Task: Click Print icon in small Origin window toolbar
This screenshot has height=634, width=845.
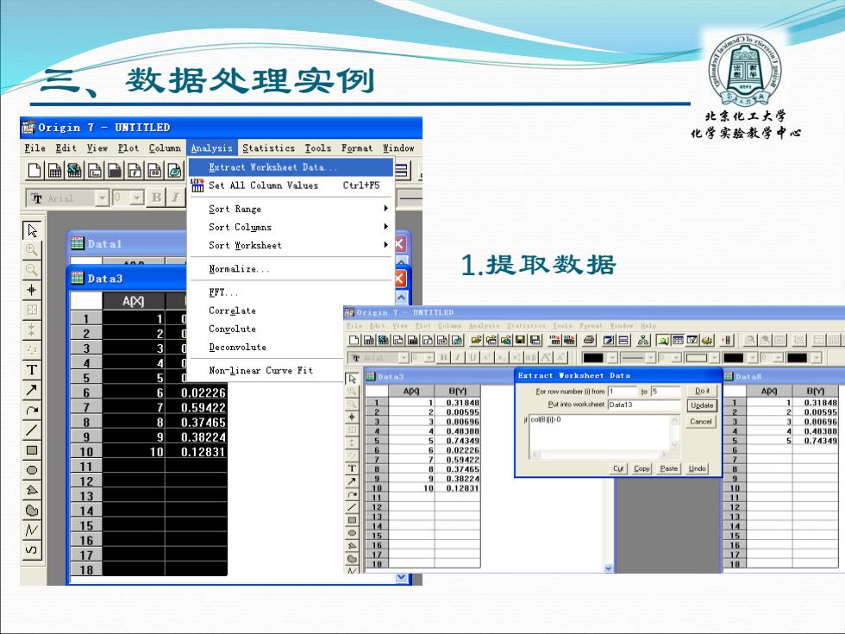Action: pyautogui.click(x=589, y=340)
